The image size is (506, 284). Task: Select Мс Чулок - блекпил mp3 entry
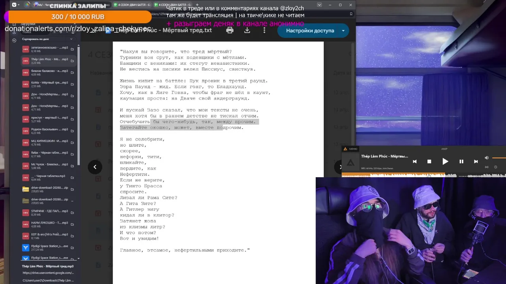point(48,166)
